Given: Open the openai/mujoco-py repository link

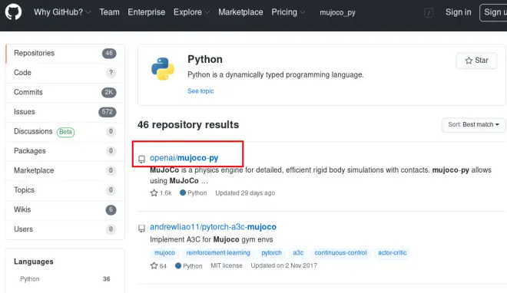Looking at the screenshot, I should [184, 158].
